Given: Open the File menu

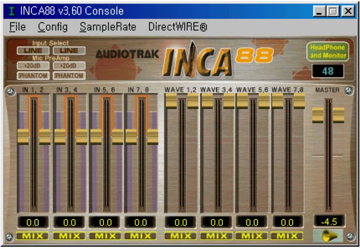Looking at the screenshot, I should 18,27.
